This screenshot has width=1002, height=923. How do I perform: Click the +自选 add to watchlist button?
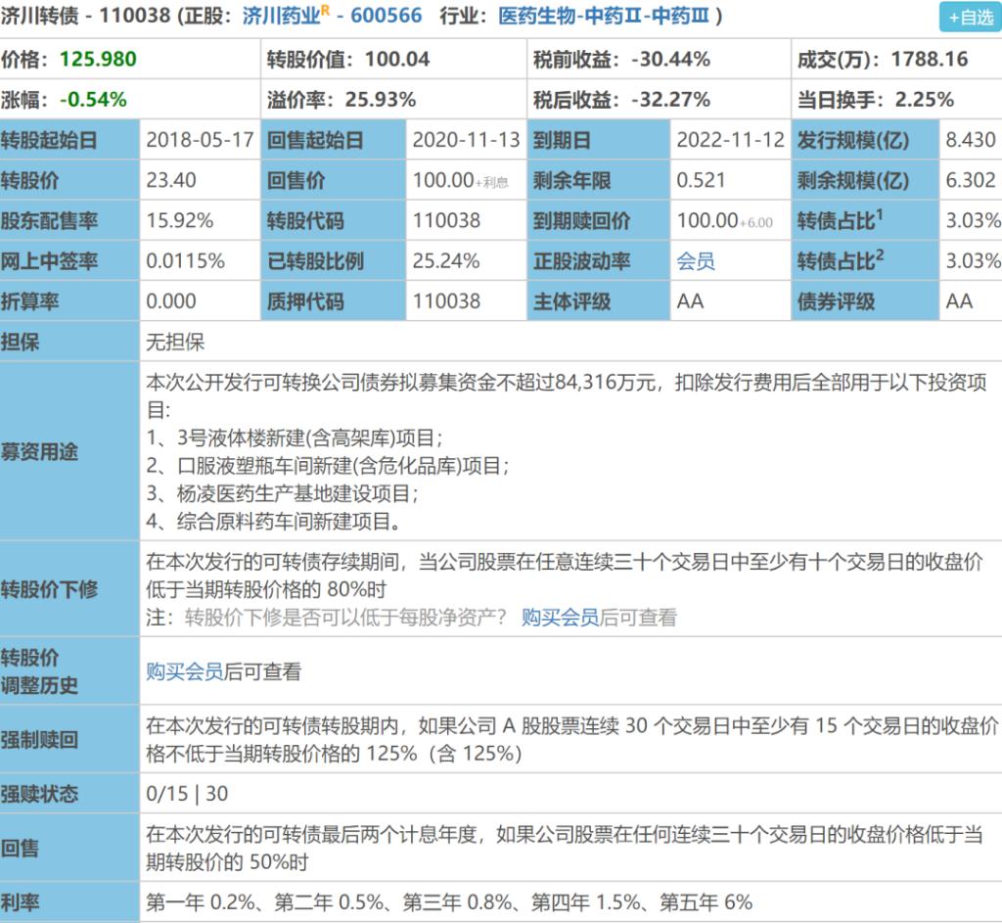point(969,17)
